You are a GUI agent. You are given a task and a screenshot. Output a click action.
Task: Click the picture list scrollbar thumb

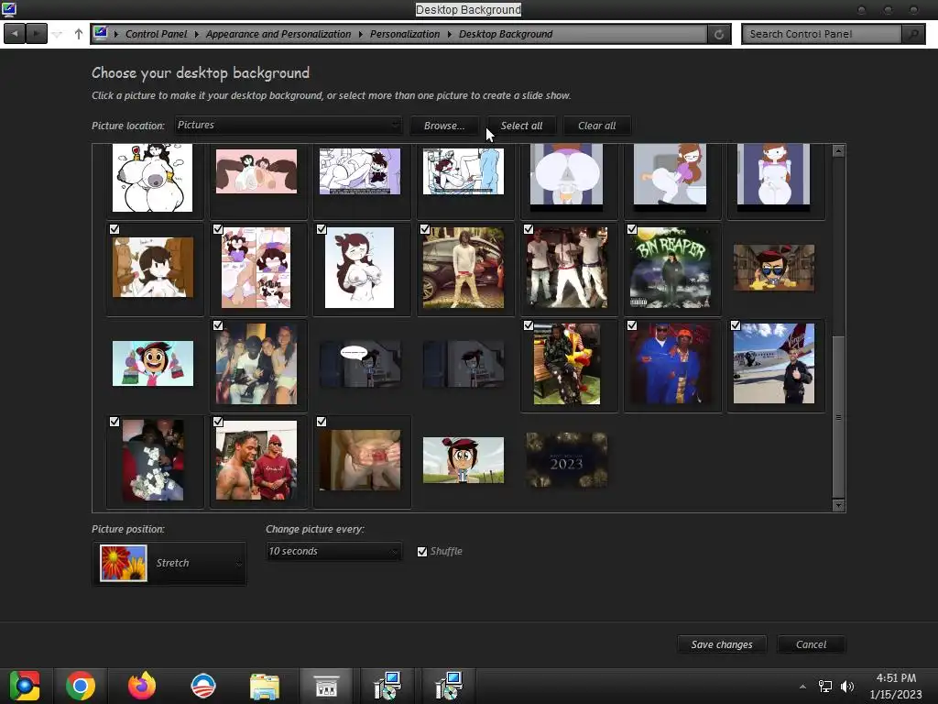click(x=838, y=417)
